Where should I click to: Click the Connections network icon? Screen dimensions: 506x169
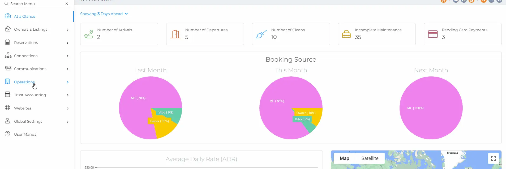(x=8, y=56)
